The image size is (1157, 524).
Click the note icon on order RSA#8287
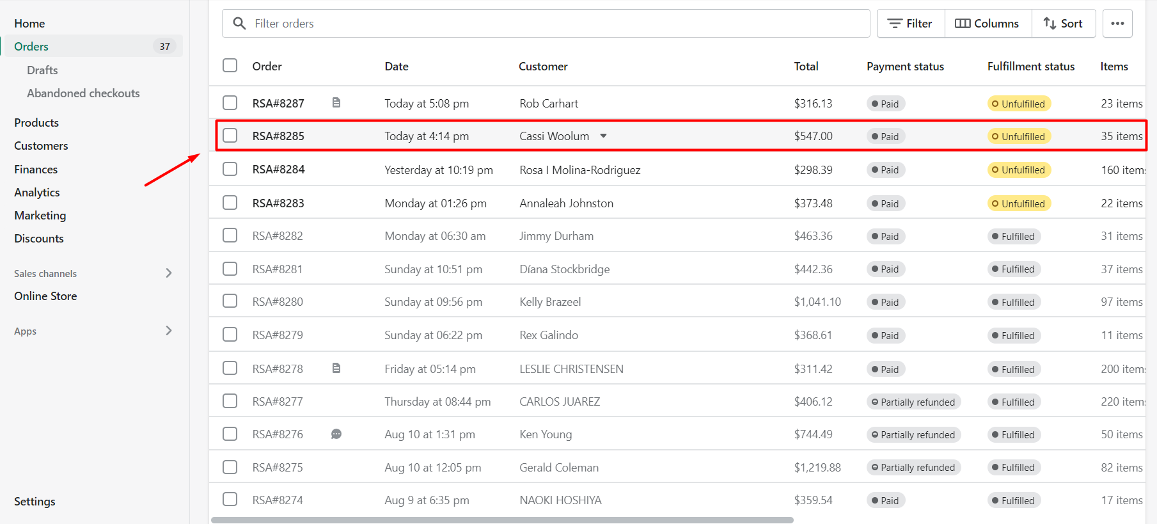[x=336, y=102]
